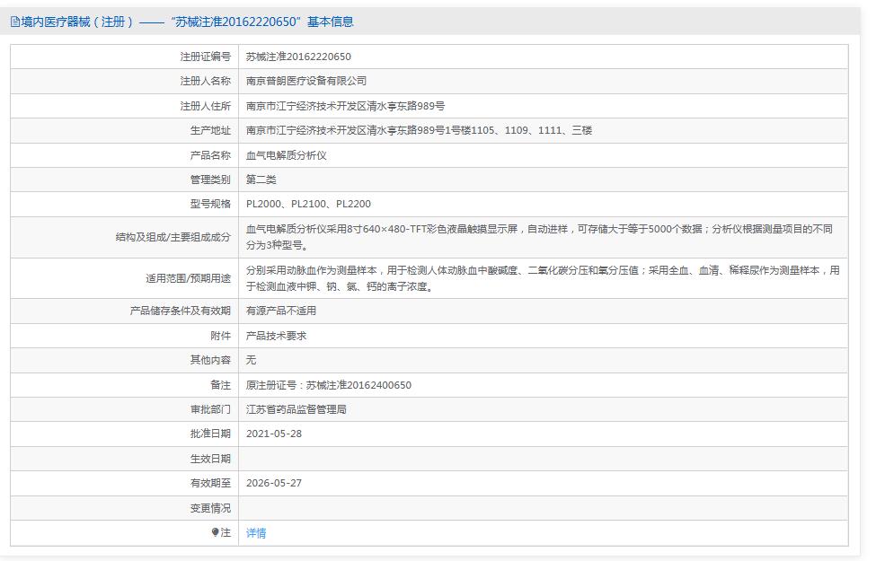Open the 详情 link
The image size is (876, 561).
pos(256,533)
